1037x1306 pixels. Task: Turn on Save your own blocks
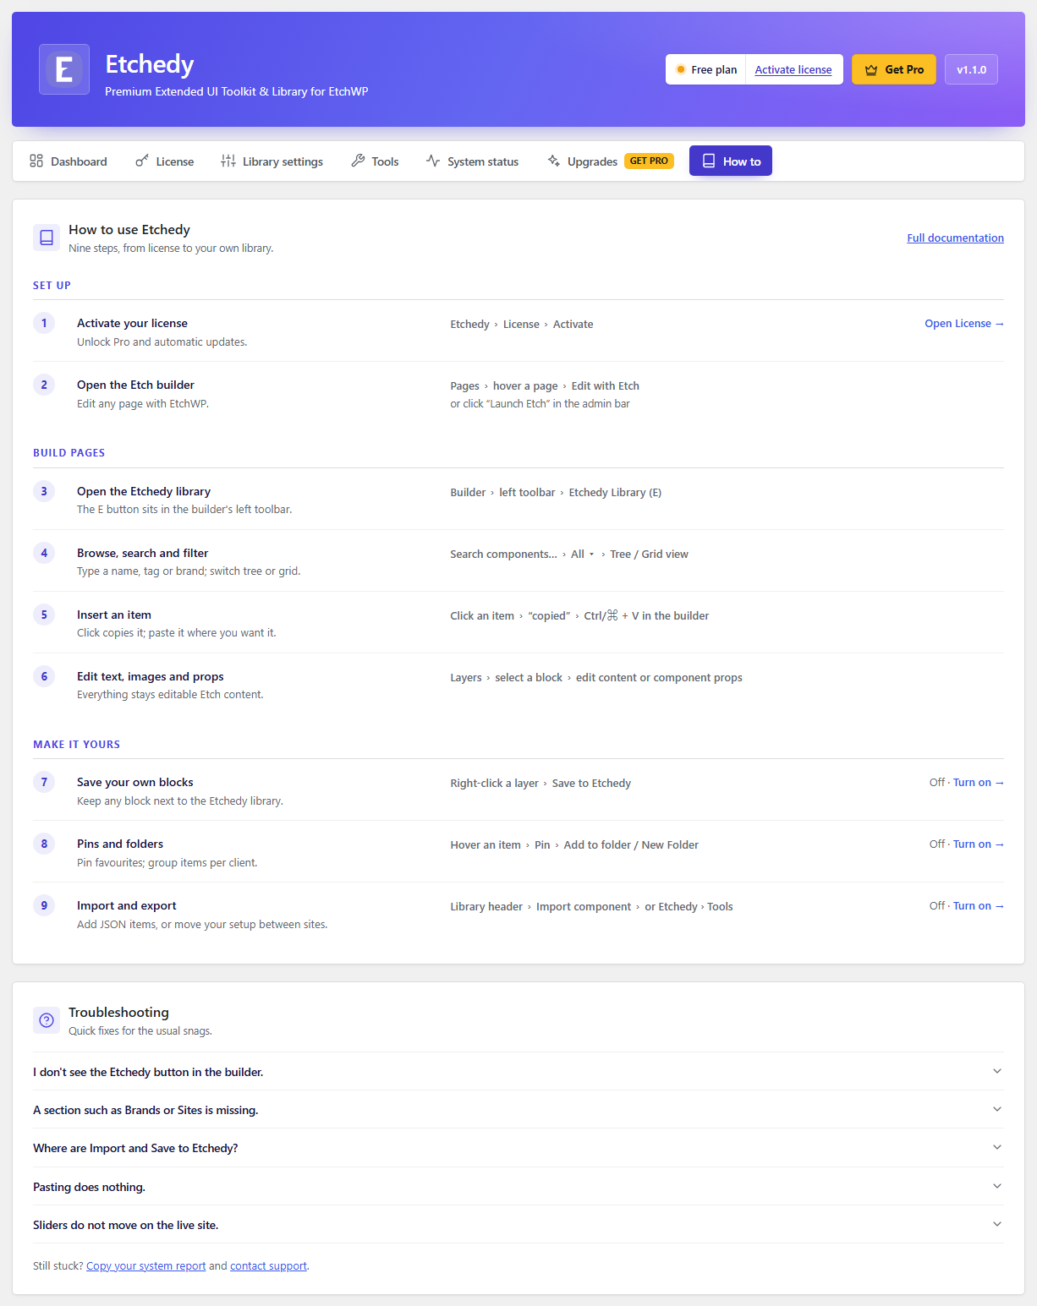979,783
